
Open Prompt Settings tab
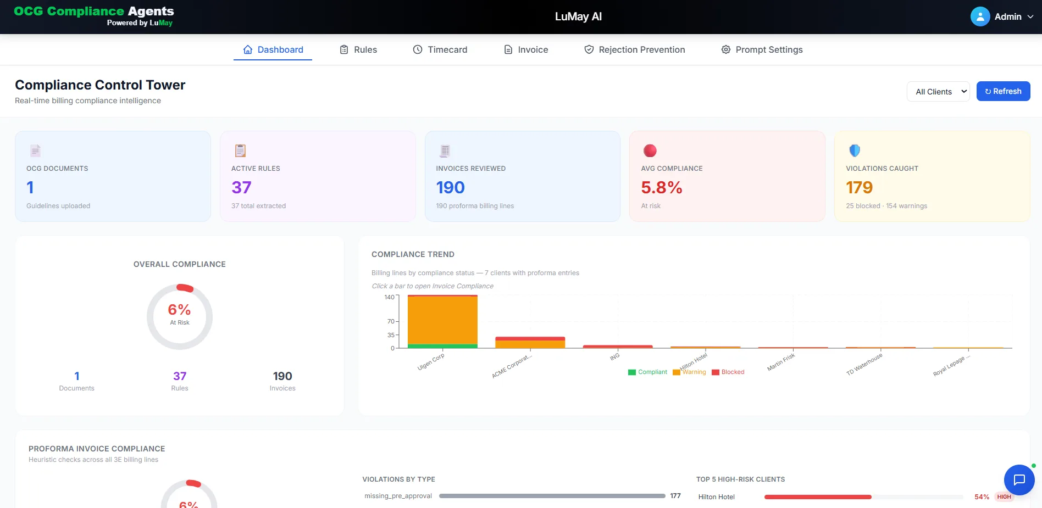coord(762,49)
